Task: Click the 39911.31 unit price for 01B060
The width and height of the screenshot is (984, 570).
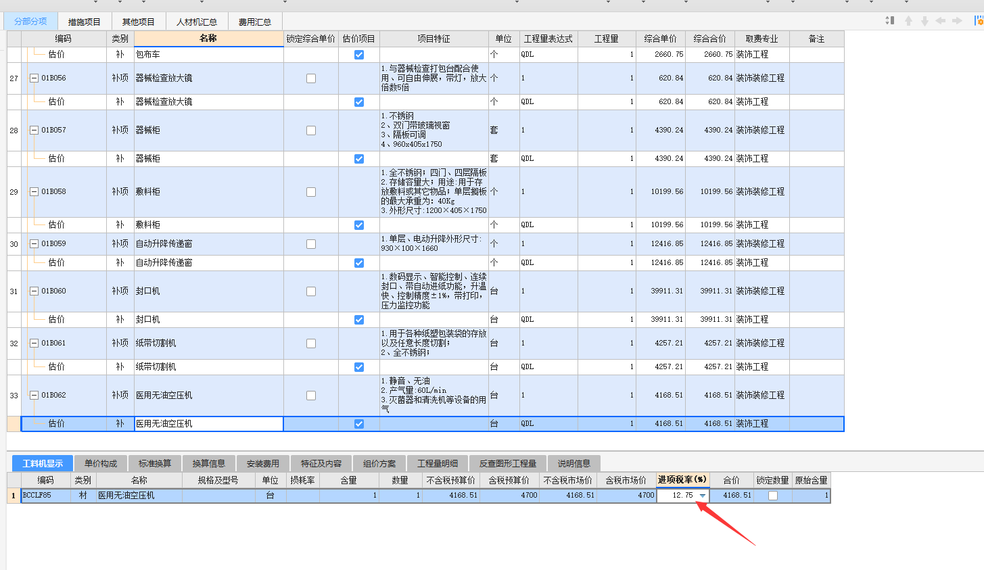Action: coord(661,291)
